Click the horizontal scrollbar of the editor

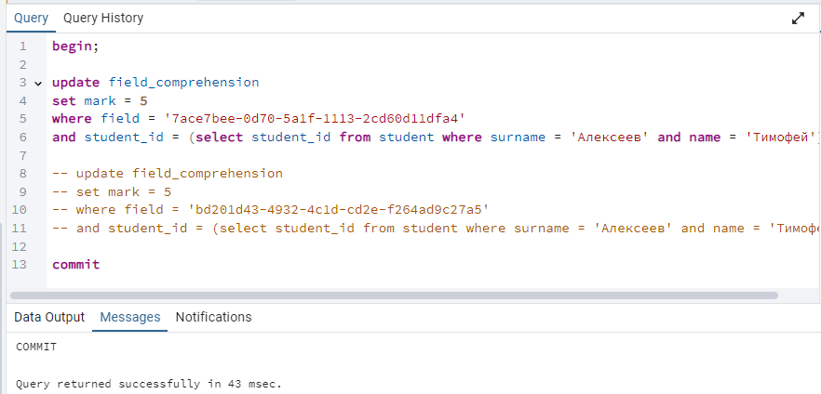click(394, 295)
